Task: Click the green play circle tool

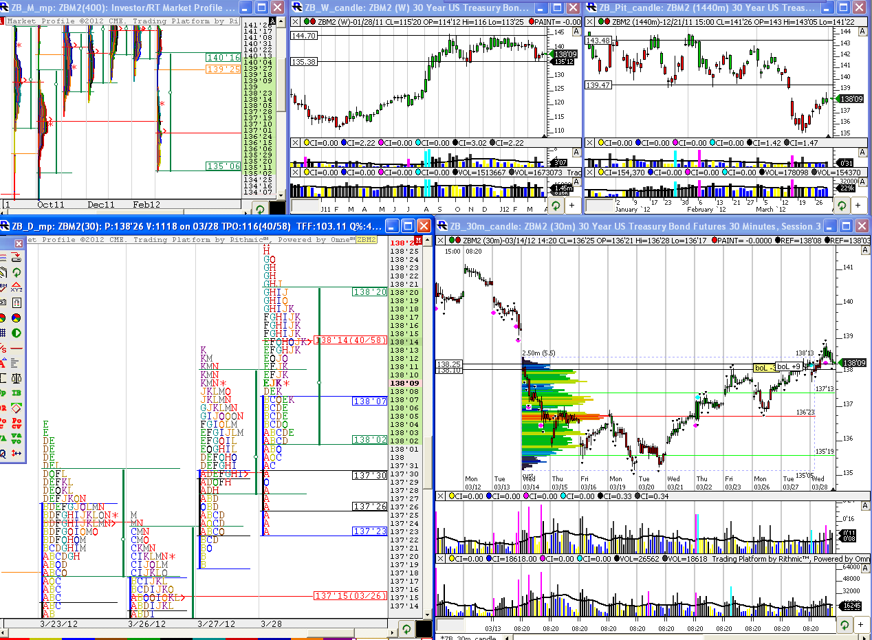Action: 17,333
